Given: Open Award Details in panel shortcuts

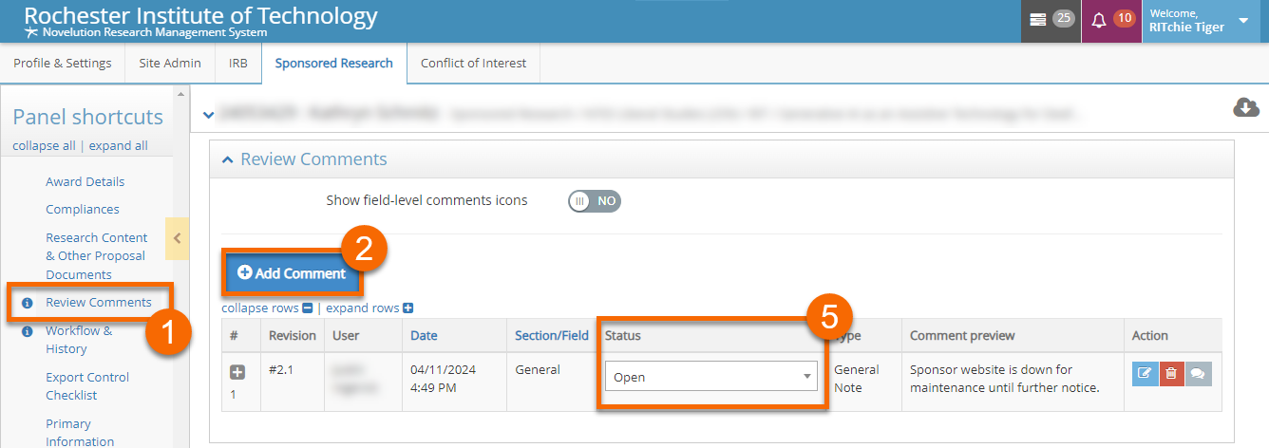Looking at the screenshot, I should pos(85,182).
